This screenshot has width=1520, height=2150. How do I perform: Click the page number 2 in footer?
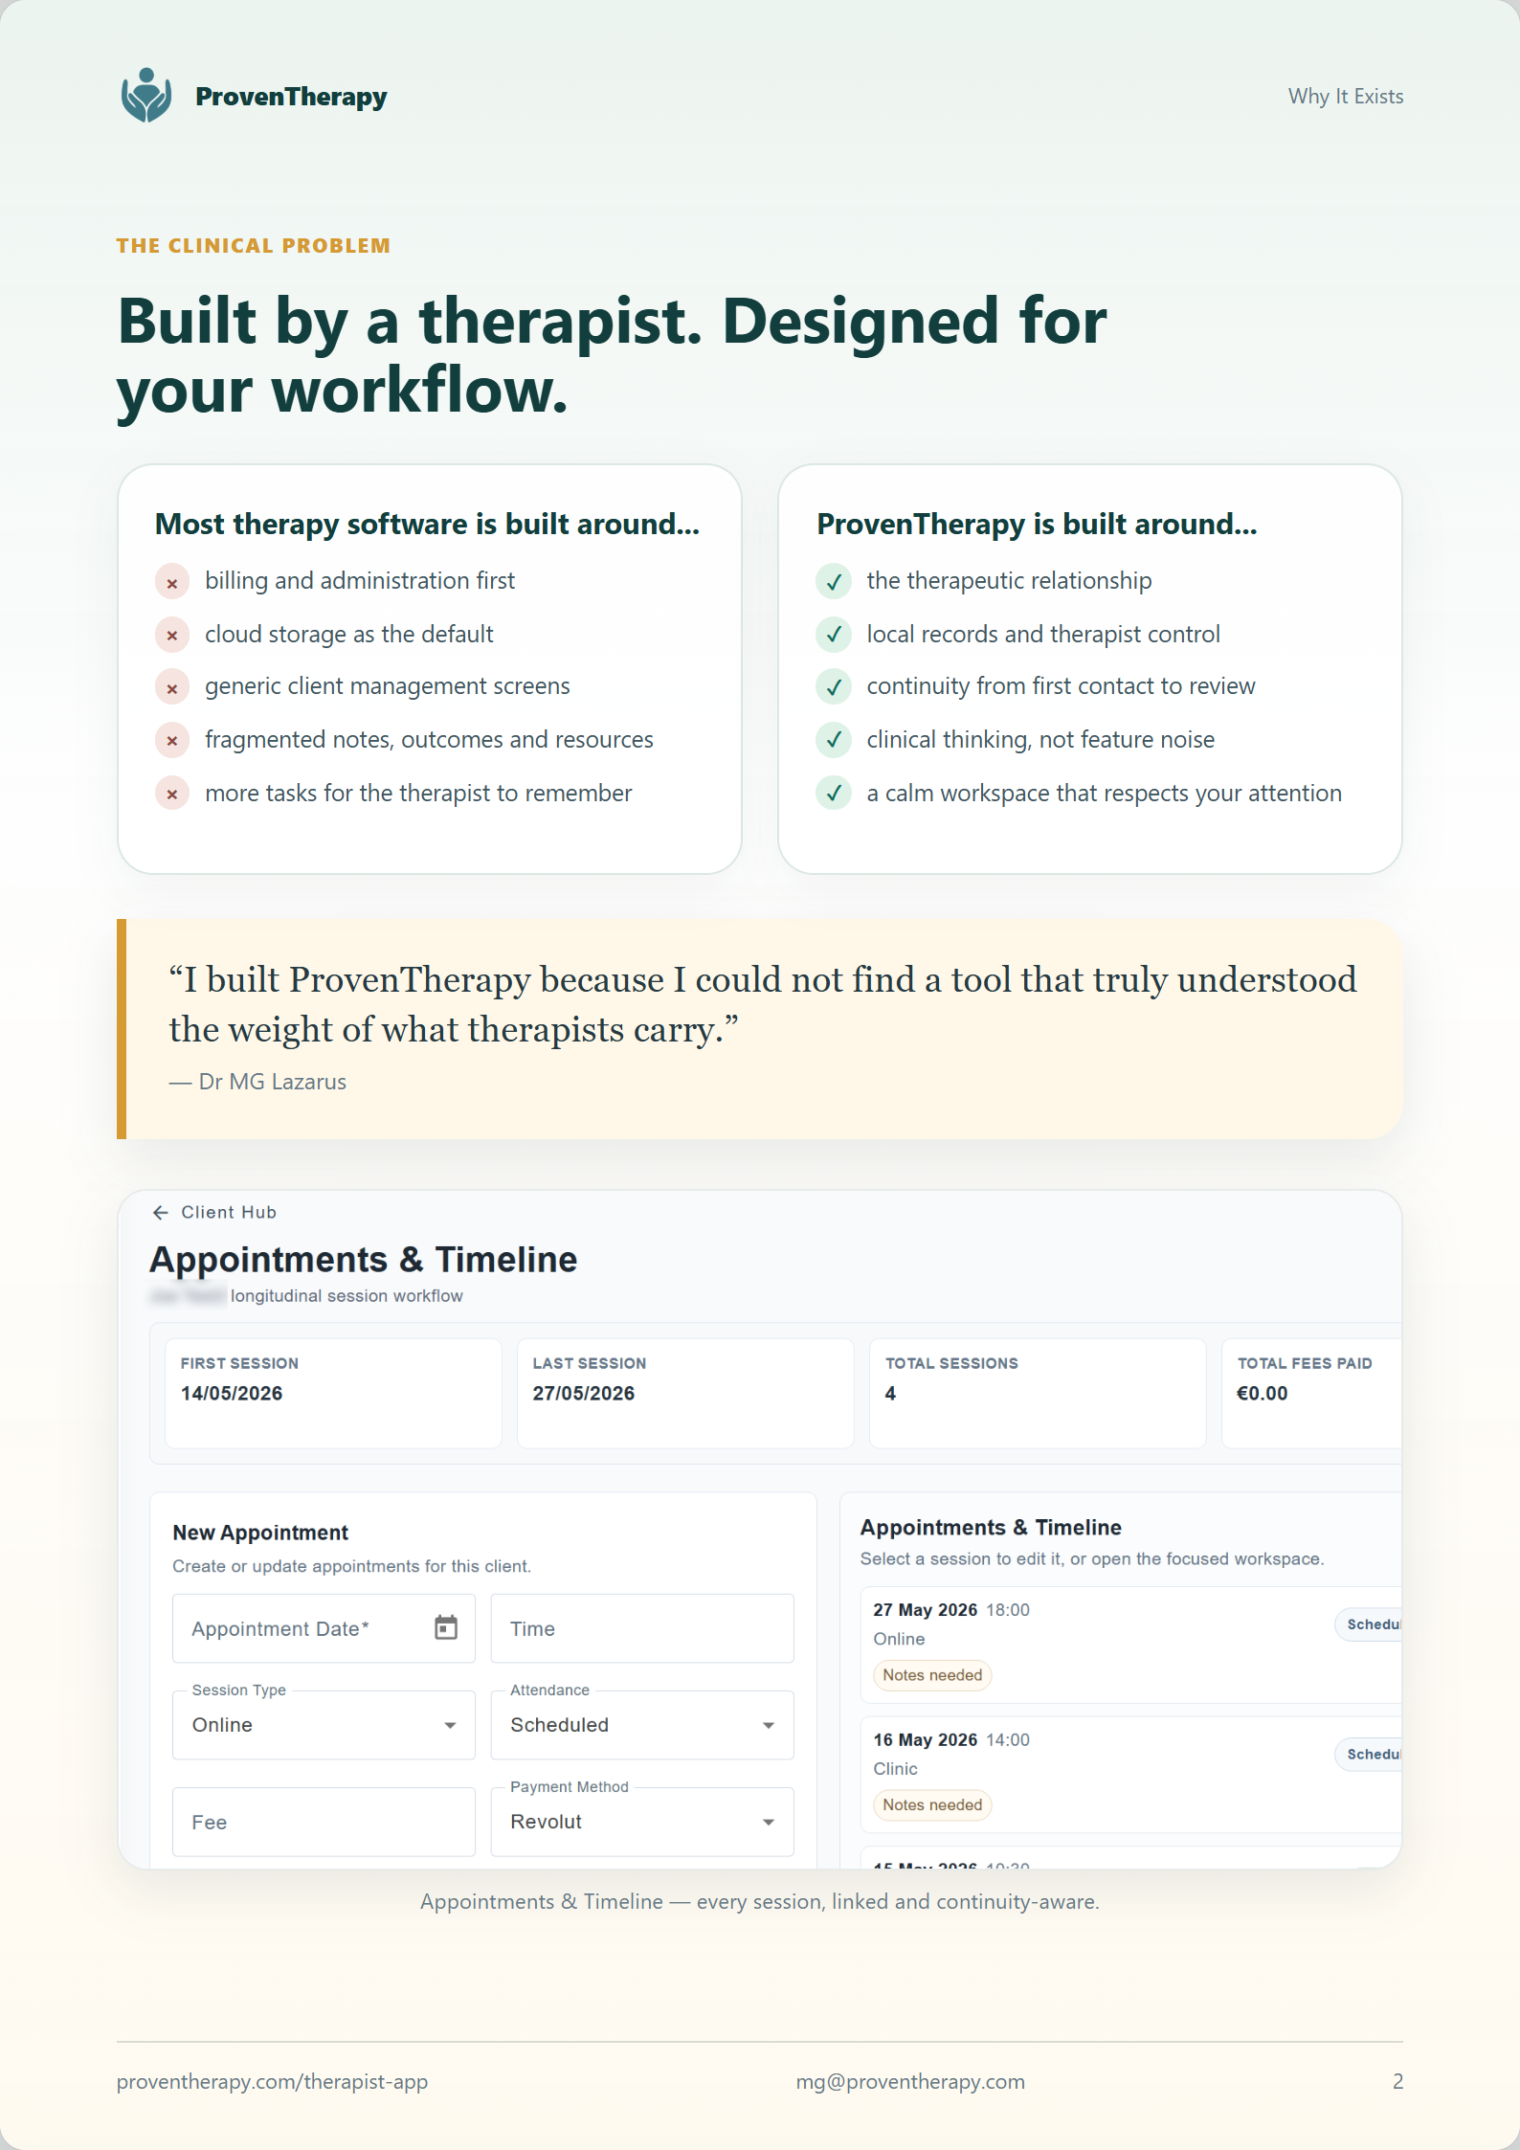click(x=1397, y=2082)
